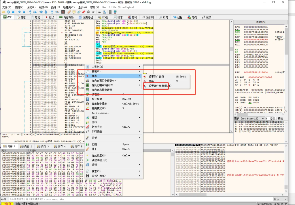Expand the 默认 dropdown beside command bar

click(x=280, y=199)
